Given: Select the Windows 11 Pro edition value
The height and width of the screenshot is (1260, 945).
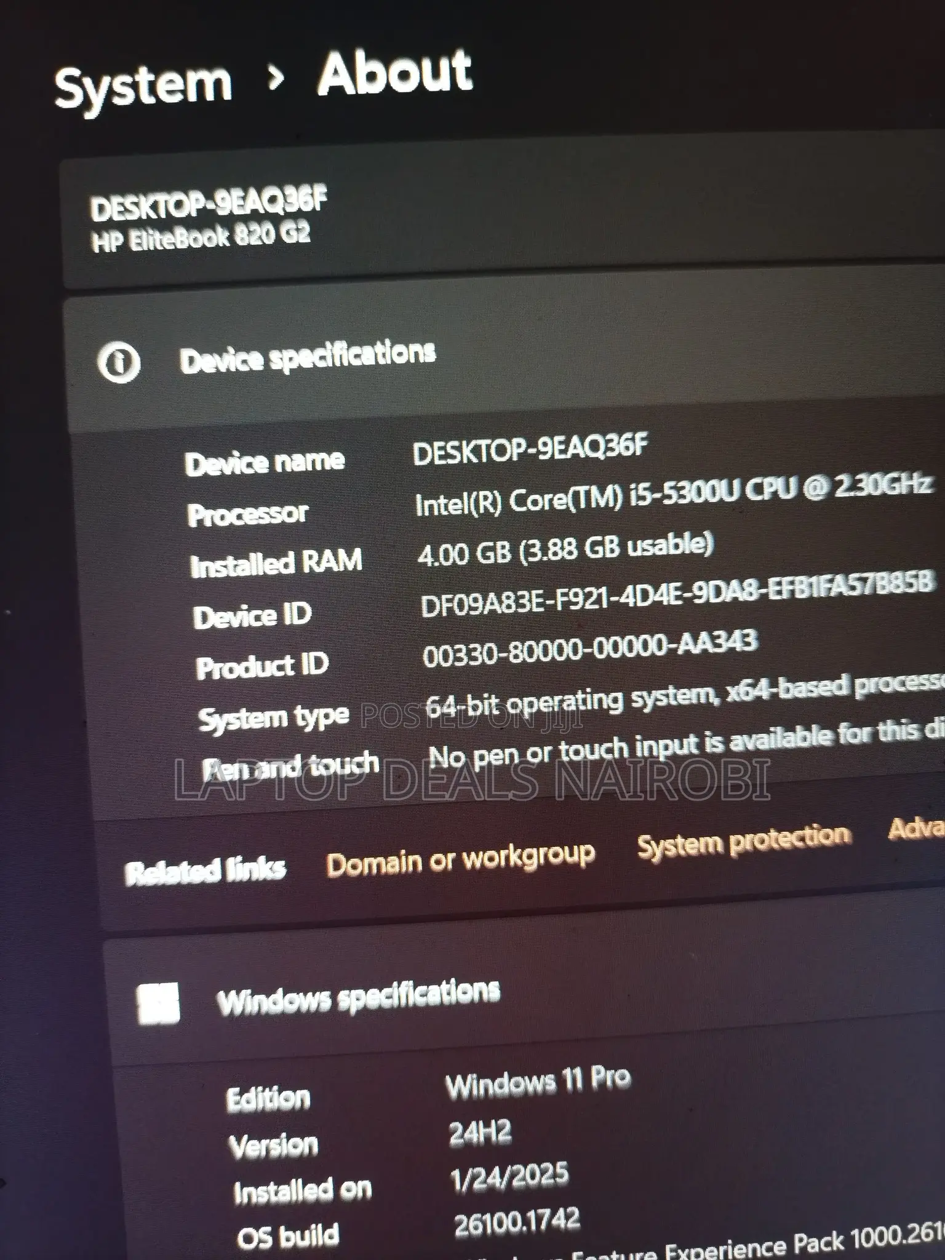Looking at the screenshot, I should [x=538, y=1083].
